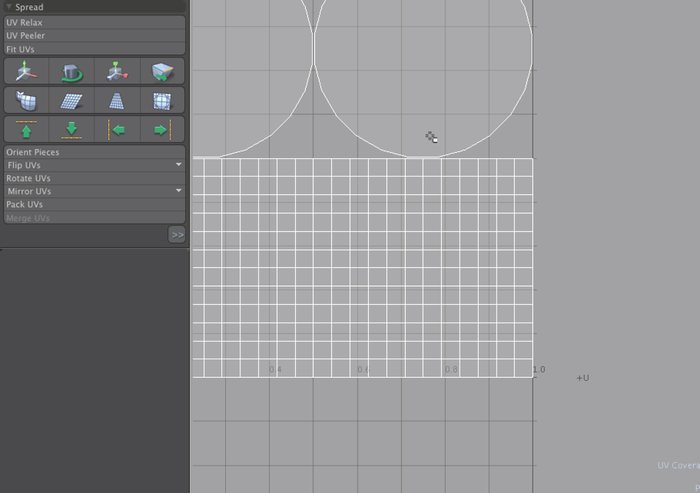
Task: Align UVs left with left arrow
Action: pyautogui.click(x=117, y=129)
